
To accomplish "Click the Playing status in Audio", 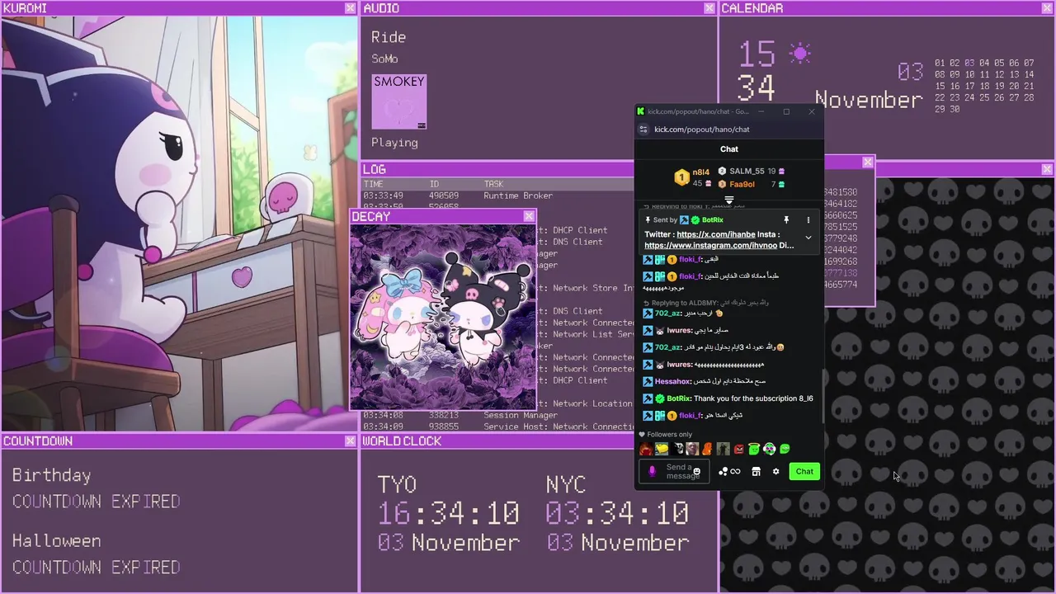I will [394, 143].
